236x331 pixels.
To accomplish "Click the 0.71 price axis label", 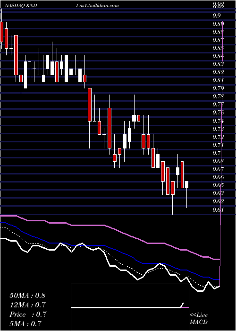I will tap(218, 145).
